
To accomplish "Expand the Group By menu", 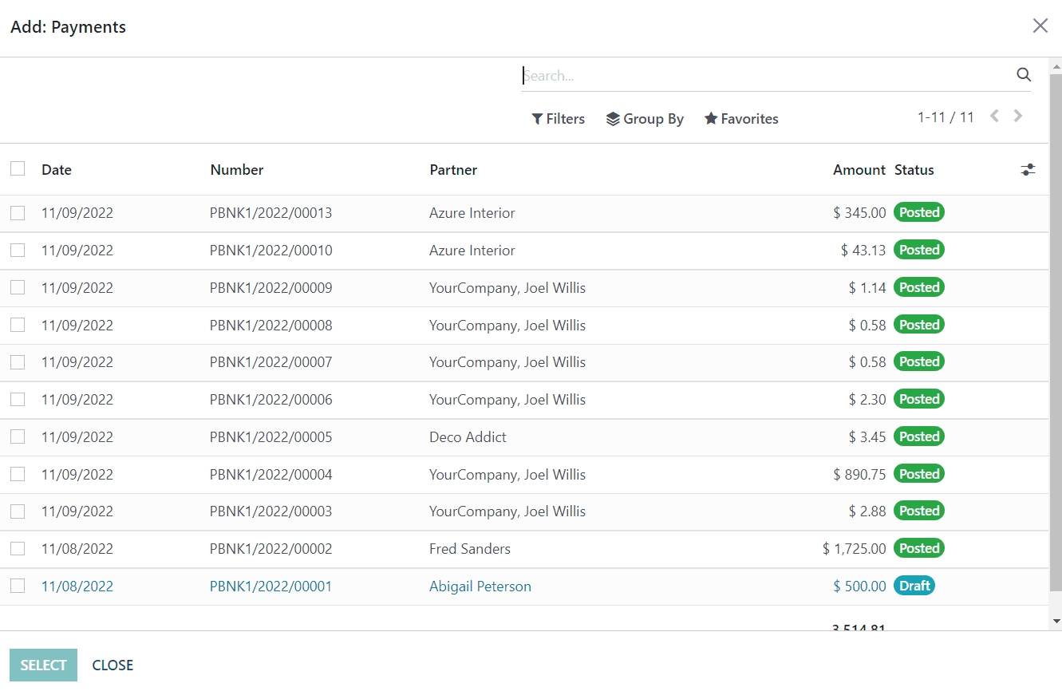I will pyautogui.click(x=645, y=119).
